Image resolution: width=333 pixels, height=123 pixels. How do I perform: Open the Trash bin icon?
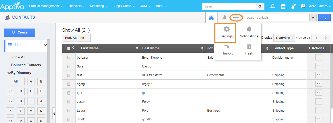coord(249,47)
